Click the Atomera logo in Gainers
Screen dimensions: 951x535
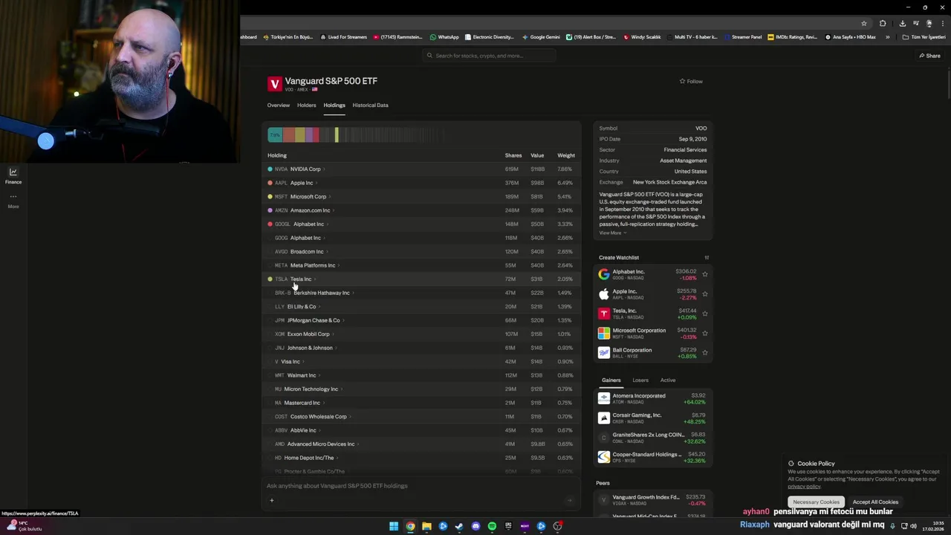click(x=604, y=398)
